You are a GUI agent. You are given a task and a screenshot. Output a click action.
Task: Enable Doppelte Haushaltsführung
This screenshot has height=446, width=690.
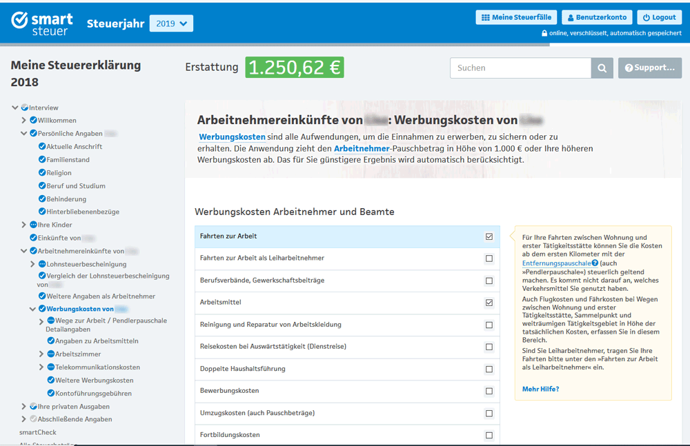click(x=489, y=369)
